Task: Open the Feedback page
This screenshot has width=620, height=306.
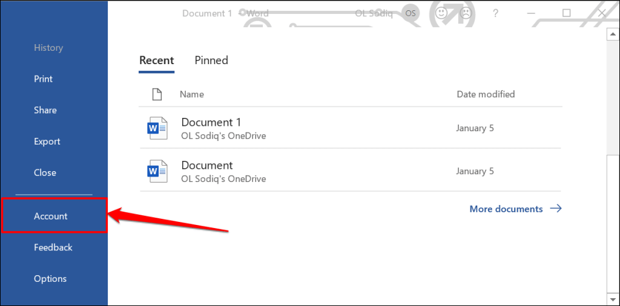Action: click(x=53, y=247)
